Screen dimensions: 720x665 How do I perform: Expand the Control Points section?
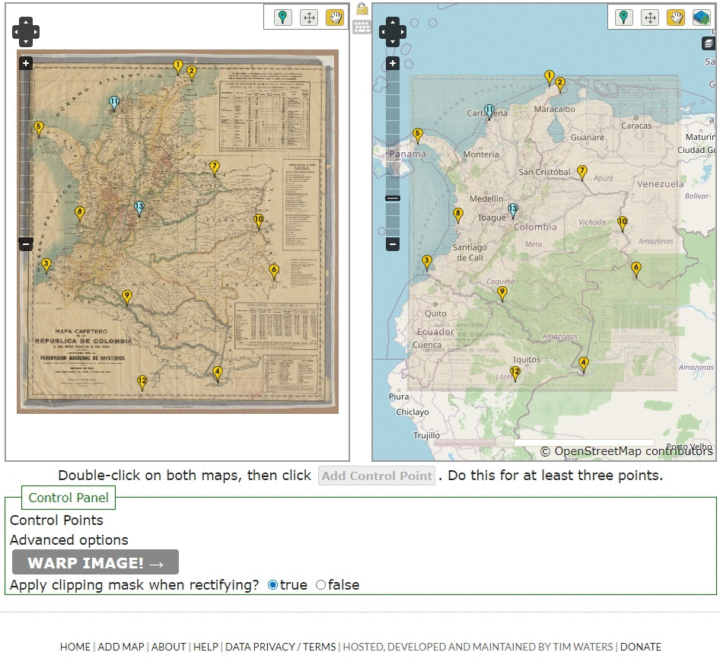[x=56, y=520]
